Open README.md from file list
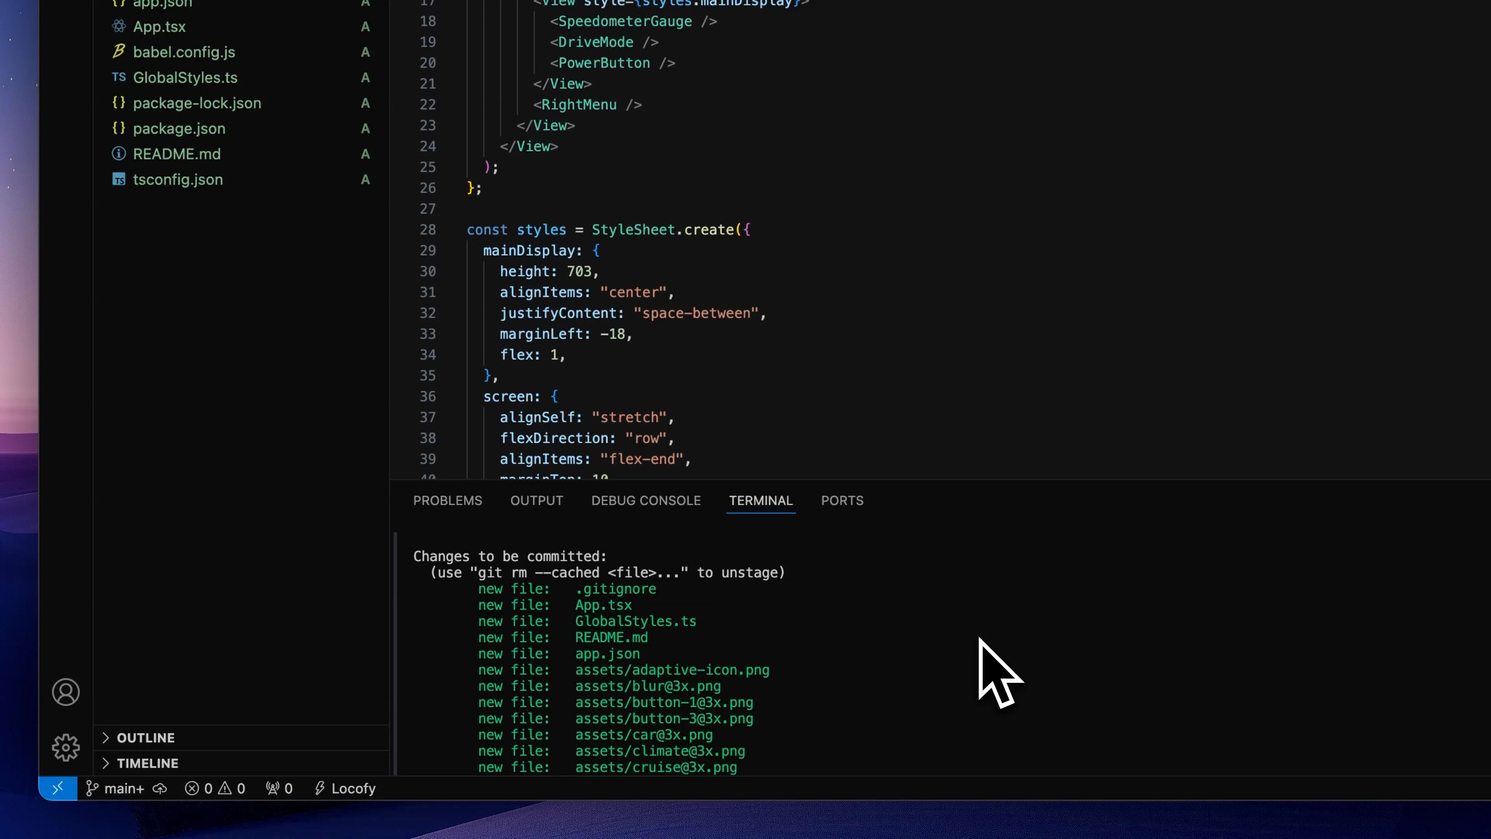 [x=177, y=154]
